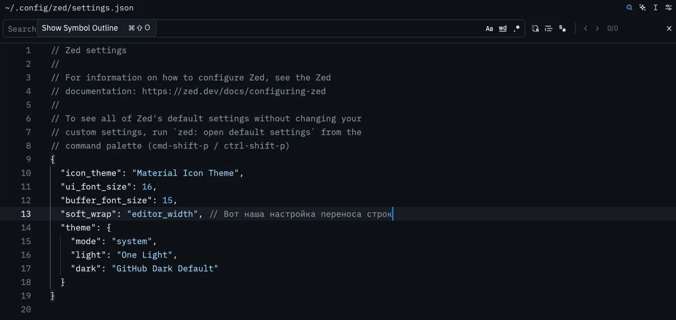
Task: Open the editor controls sliders icon
Action: pyautogui.click(x=669, y=8)
